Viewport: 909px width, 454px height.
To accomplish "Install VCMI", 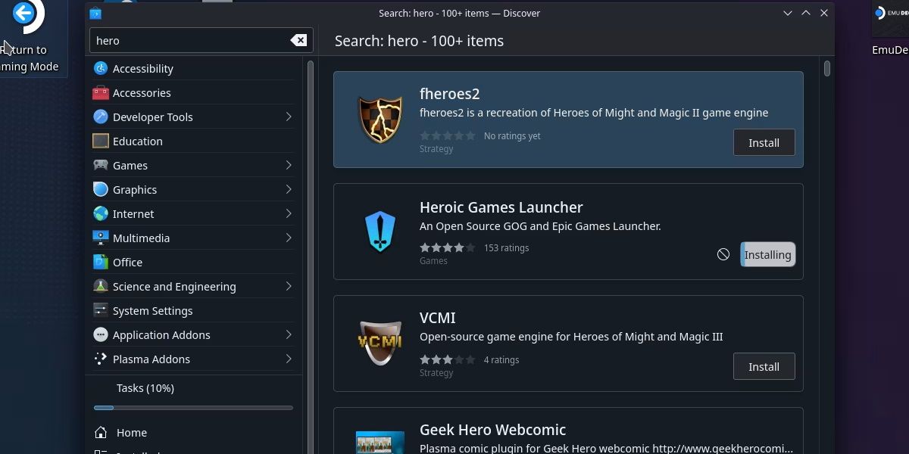I will point(764,366).
